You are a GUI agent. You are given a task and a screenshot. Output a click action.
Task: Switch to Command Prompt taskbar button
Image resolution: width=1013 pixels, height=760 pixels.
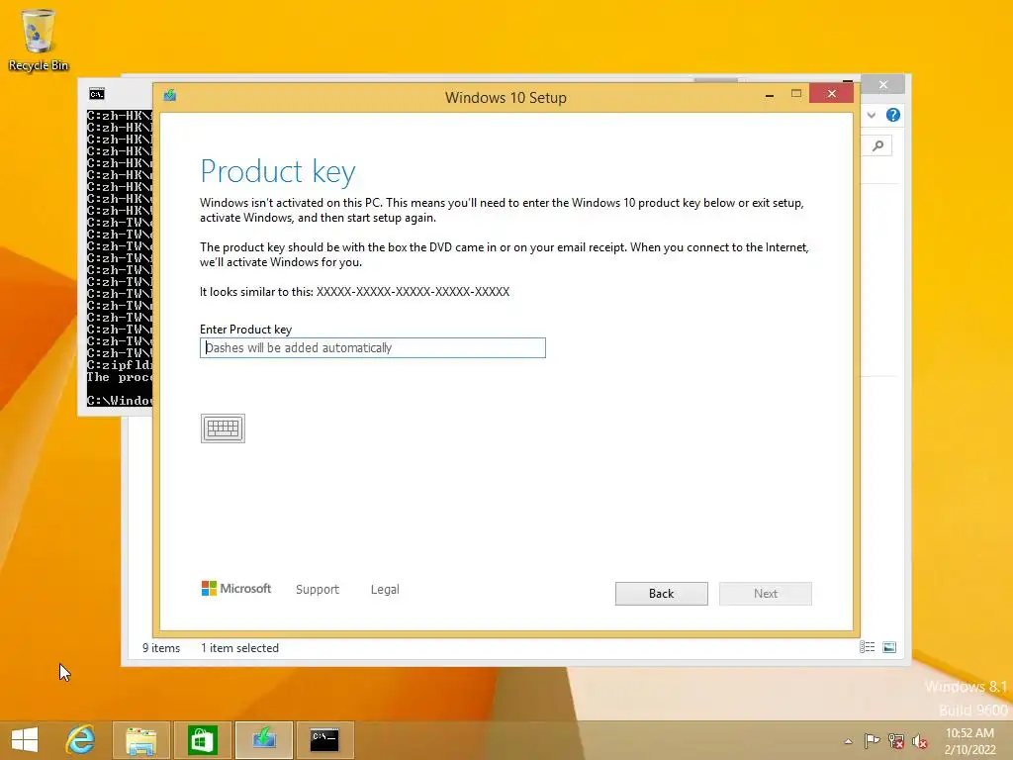324,740
